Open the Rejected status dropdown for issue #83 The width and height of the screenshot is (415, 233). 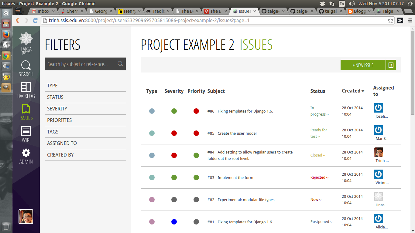pos(319,177)
